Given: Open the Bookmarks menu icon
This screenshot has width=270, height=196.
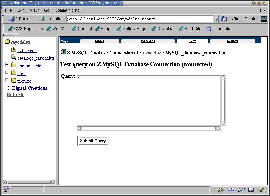Looking at the screenshot, I should pyautogui.click(x=12, y=19).
